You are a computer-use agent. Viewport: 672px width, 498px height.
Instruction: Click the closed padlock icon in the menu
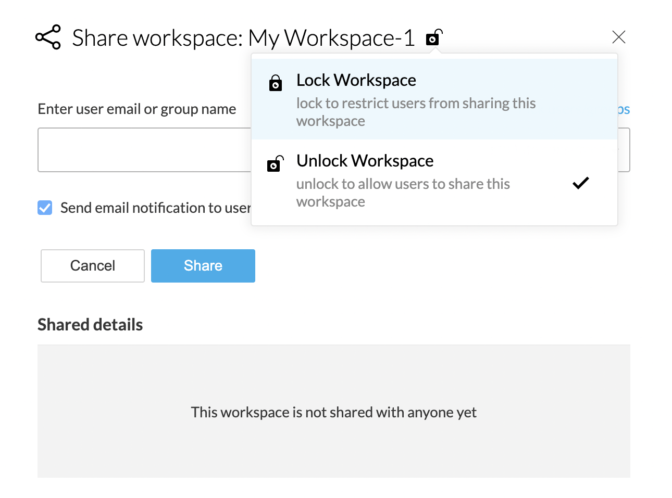tap(276, 83)
